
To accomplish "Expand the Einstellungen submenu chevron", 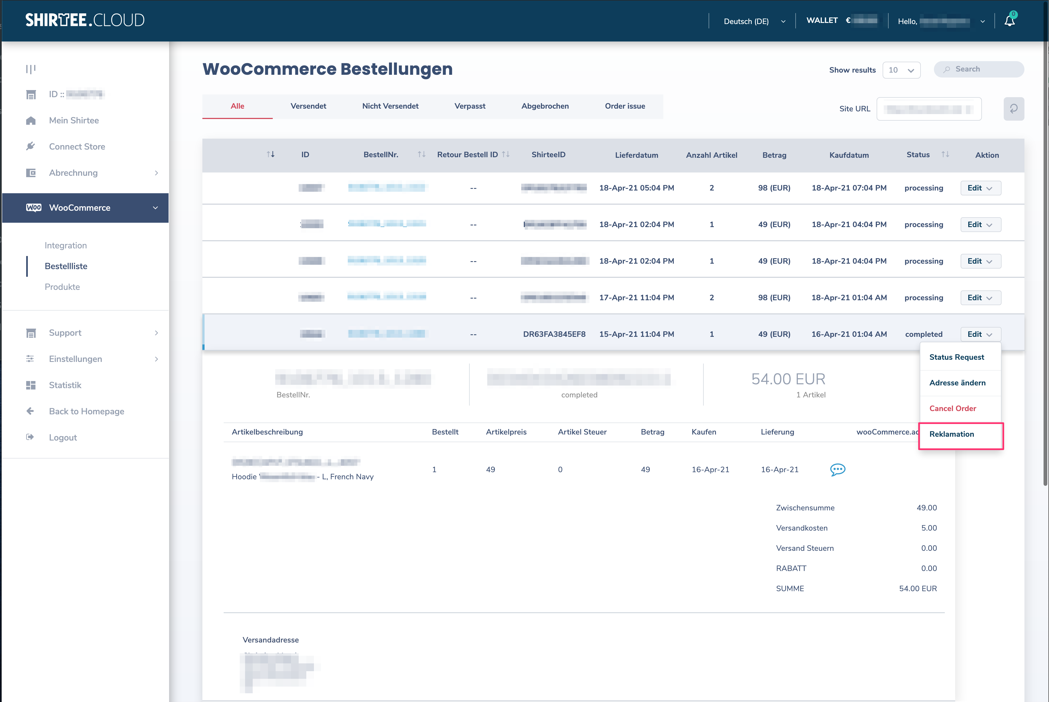I will (x=156, y=359).
